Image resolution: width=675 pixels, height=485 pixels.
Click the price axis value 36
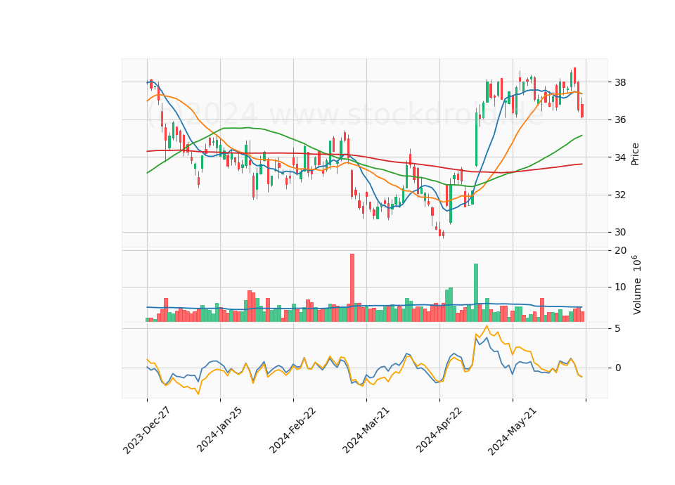tap(620, 119)
